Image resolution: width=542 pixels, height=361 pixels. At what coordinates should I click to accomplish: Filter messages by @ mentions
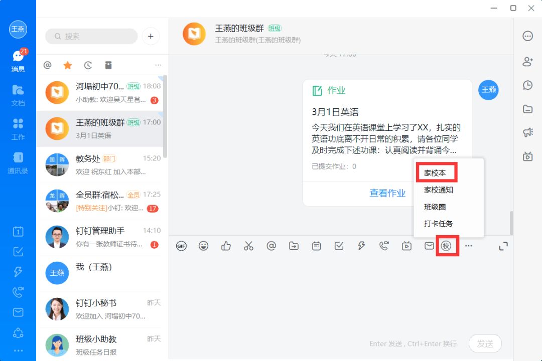[48, 65]
